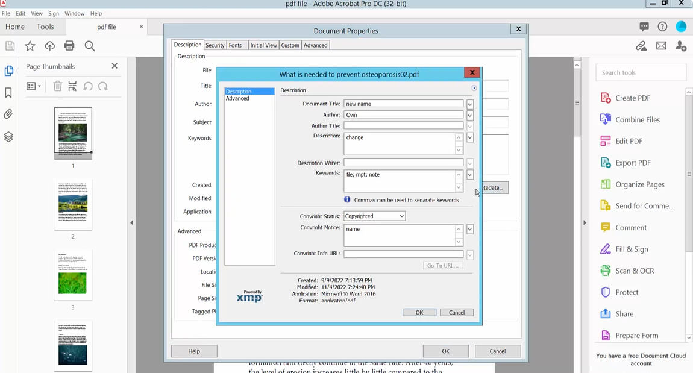This screenshot has height=373, width=693.
Task: Click the Copyright Info URL field
Action: [x=403, y=254]
